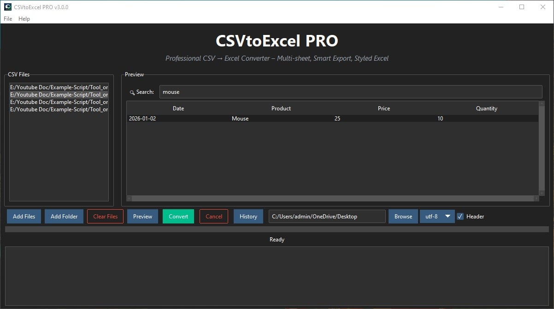Open the Help menu
The width and height of the screenshot is (554, 309).
[24, 19]
